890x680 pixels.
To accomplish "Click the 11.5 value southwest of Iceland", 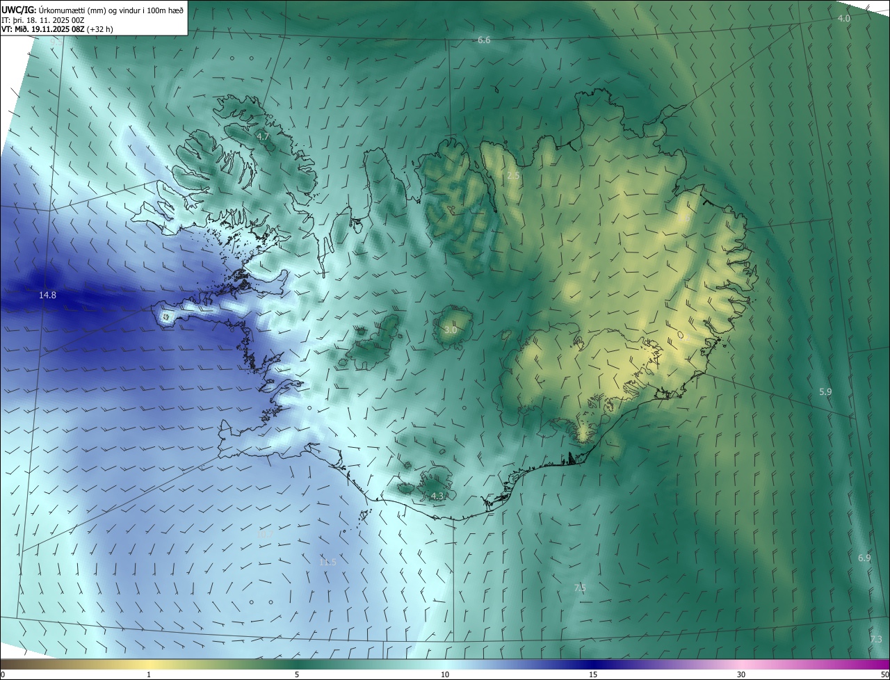I will (x=327, y=562).
